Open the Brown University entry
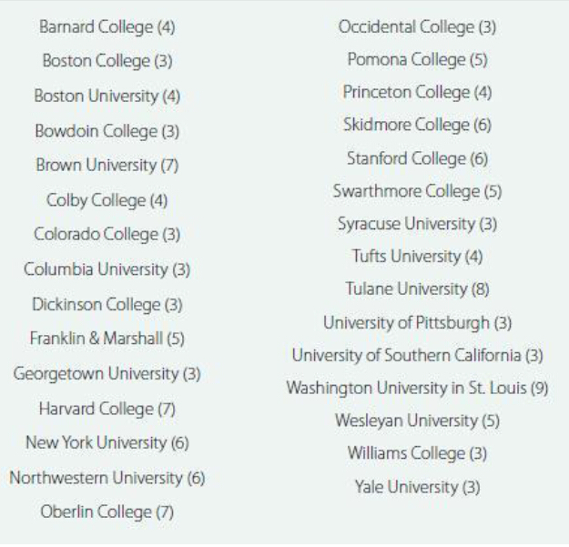Viewport: 569px width, 547px height. pos(107,166)
